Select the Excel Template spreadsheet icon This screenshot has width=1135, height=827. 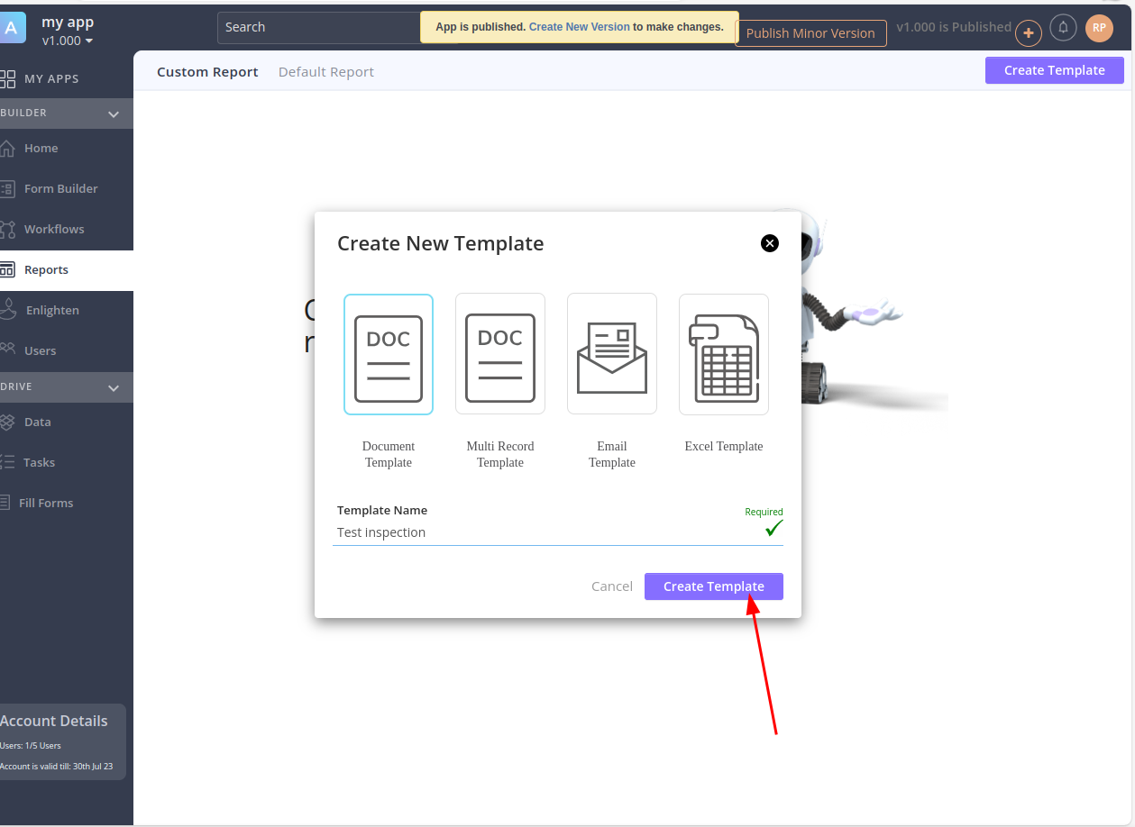click(724, 355)
